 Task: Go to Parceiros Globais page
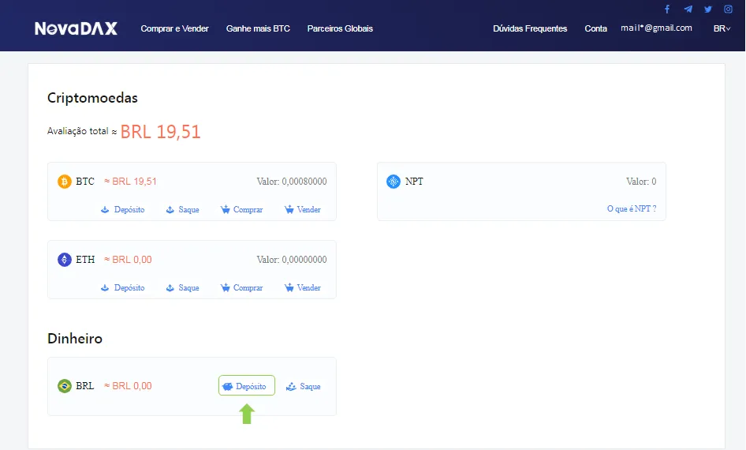click(x=340, y=28)
